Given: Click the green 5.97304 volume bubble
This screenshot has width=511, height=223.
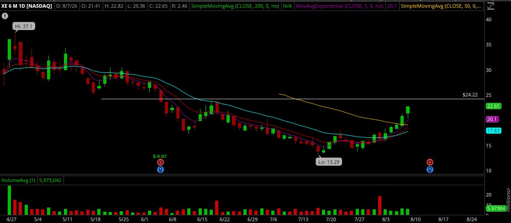Looking at the screenshot, I should (x=495, y=208).
